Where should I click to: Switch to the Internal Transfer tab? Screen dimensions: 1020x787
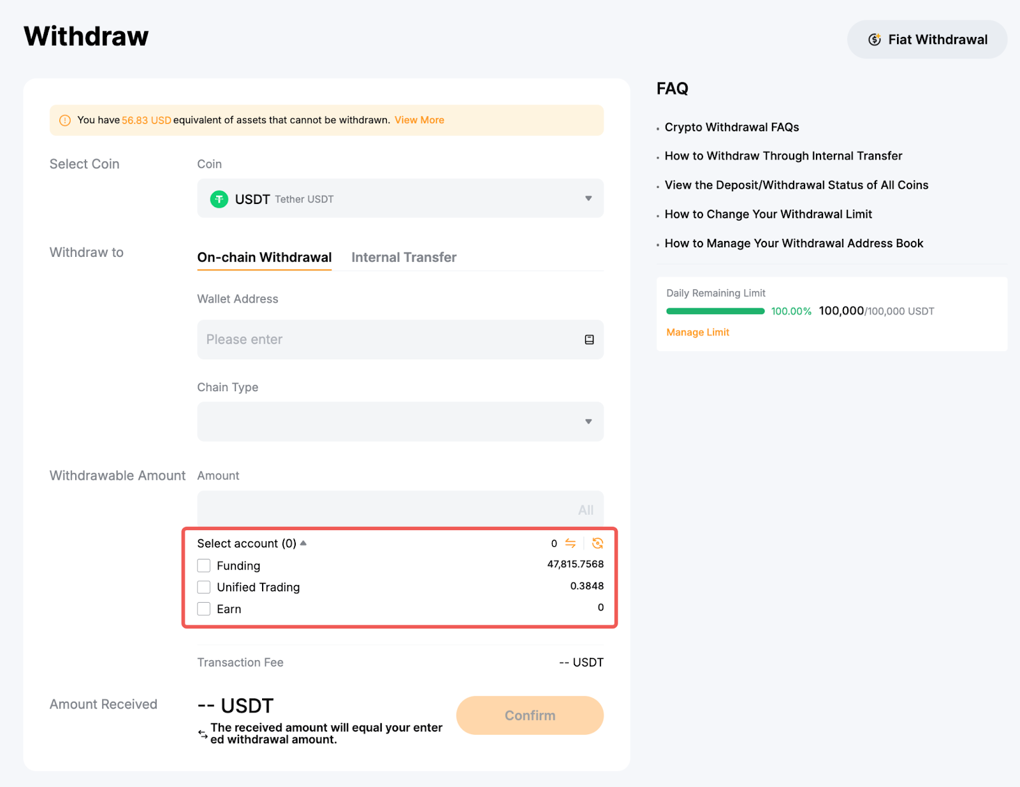click(x=404, y=257)
